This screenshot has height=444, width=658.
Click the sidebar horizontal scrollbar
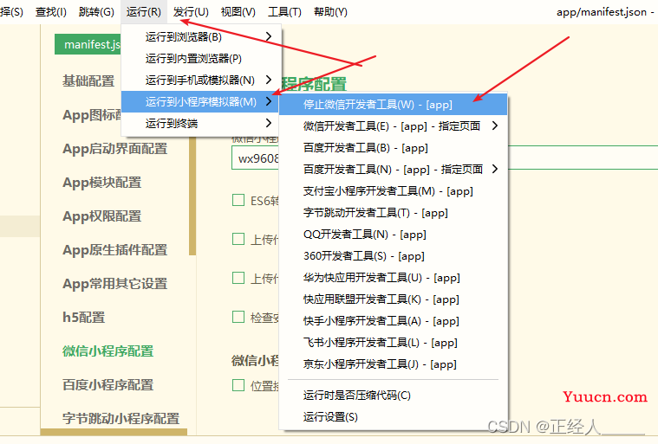[x=114, y=431]
